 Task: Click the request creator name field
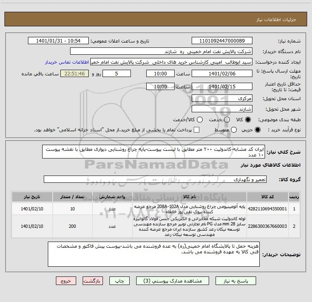tap(171, 62)
